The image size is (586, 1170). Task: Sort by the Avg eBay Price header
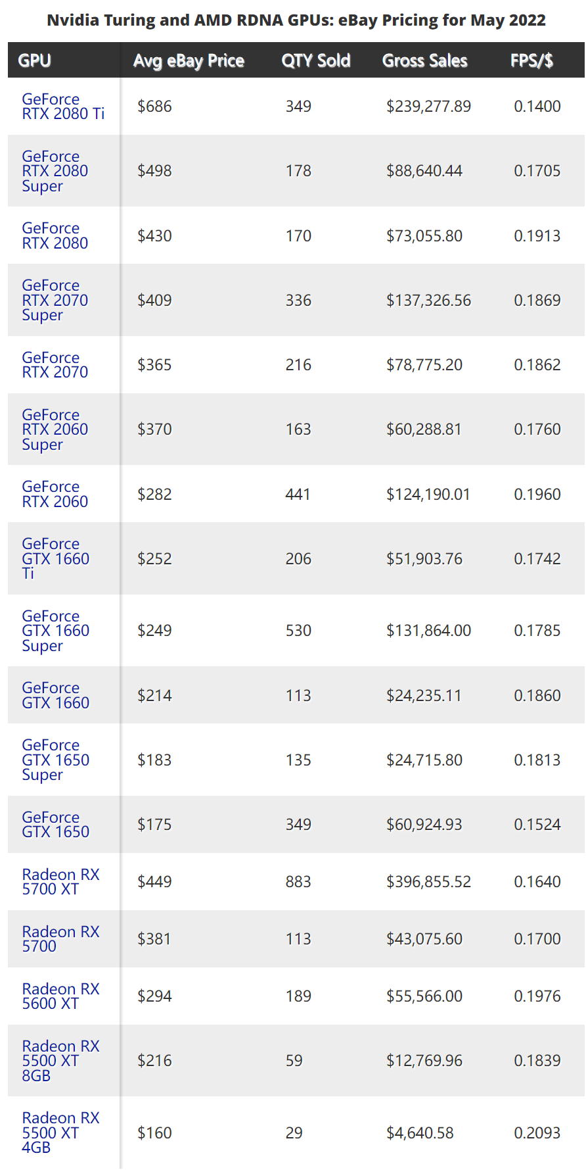click(189, 61)
